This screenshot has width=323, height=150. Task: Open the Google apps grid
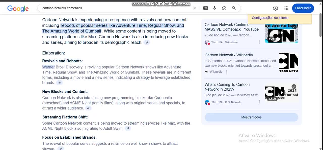pyautogui.click(x=286, y=8)
